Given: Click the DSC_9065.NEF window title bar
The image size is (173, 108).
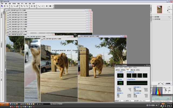Looking at the screenshot, I should (x=49, y=27).
